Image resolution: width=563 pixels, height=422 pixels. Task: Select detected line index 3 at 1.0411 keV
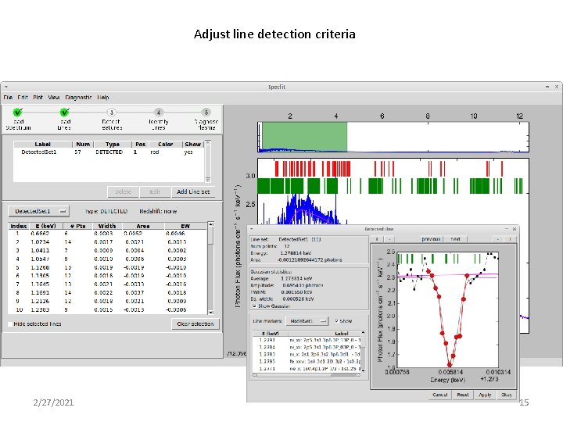coord(107,251)
